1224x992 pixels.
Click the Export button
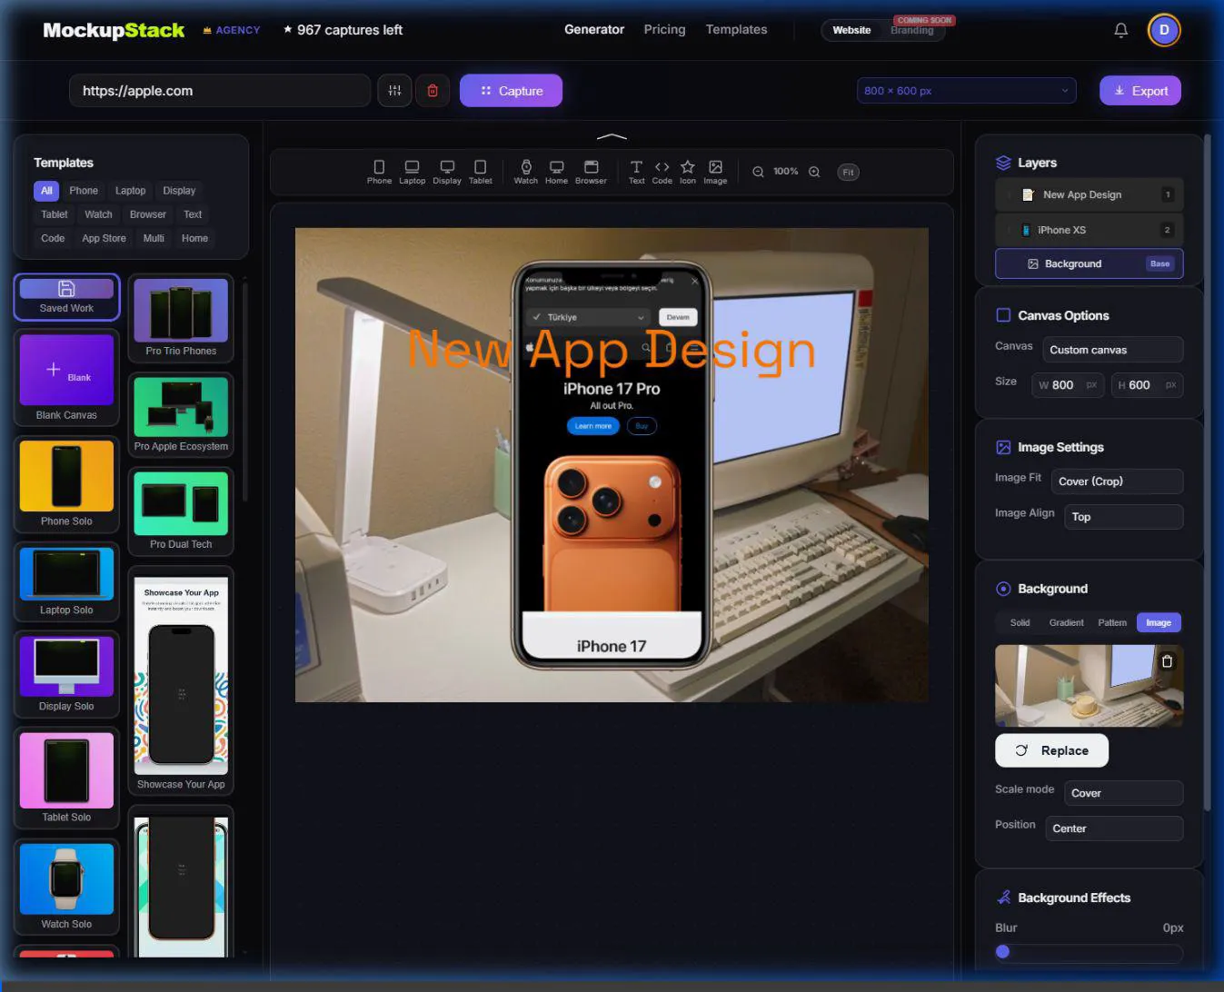(x=1140, y=91)
